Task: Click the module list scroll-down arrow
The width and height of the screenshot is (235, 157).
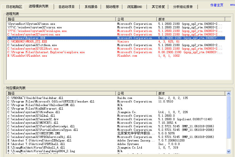Action: pyautogui.click(x=228, y=151)
